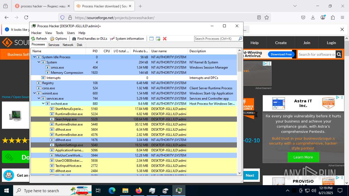Image resolution: width=349 pixels, height=196 pixels.
Task: Switch to the Disk tab
Action: coord(80,45)
